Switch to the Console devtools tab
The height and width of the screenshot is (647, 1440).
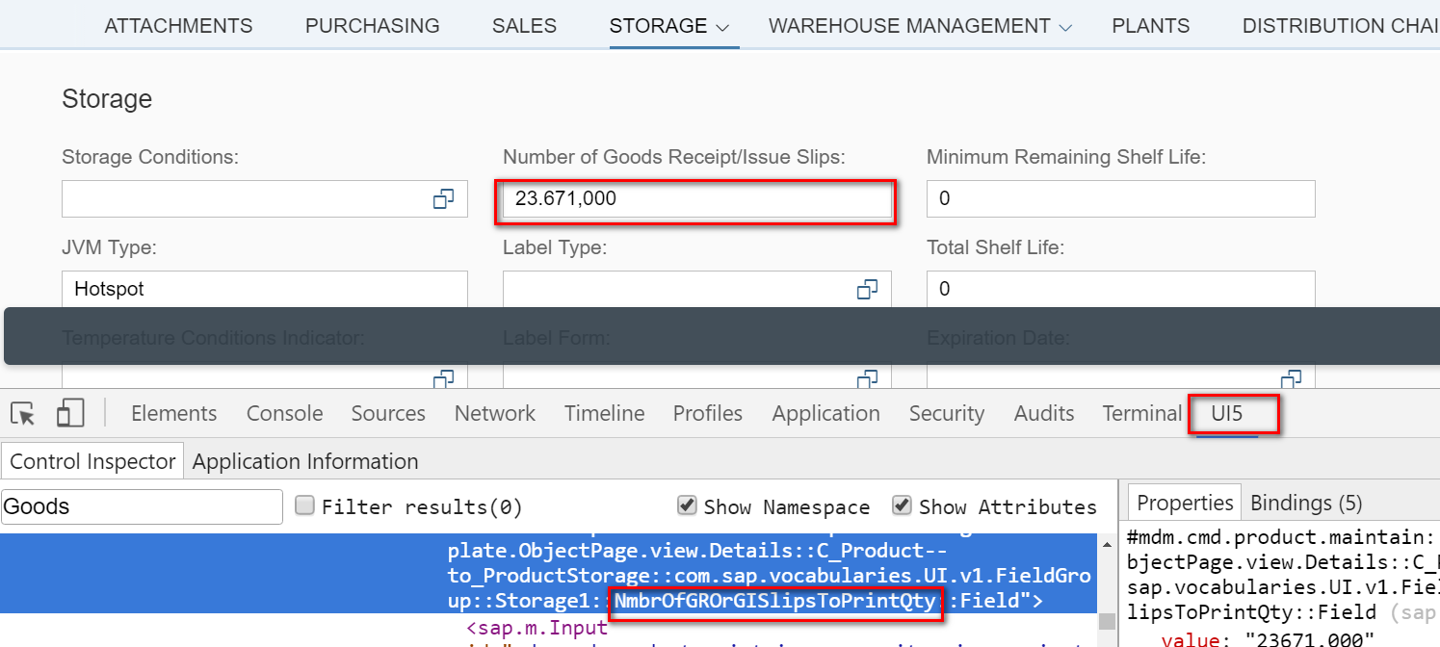click(284, 413)
